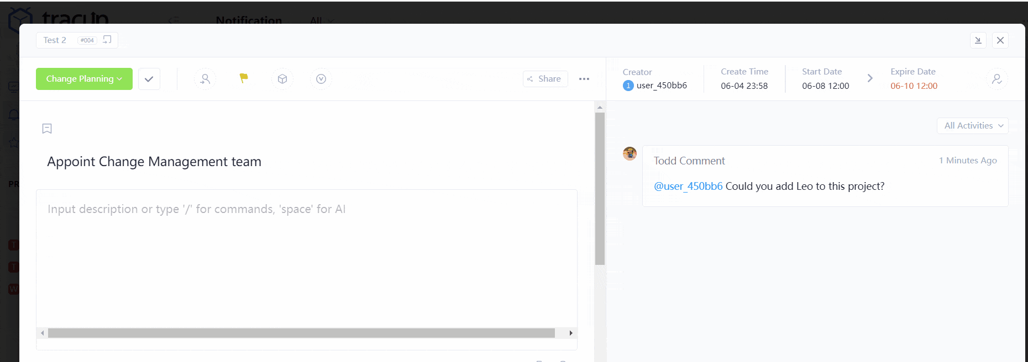Click the Share button
1028x362 pixels.
click(x=545, y=79)
